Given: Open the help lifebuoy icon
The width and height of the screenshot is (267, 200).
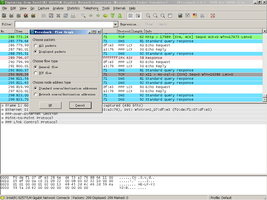Looking at the screenshot, I should coord(213,16).
